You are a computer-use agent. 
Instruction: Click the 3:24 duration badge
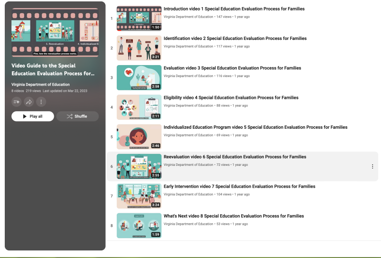click(156, 205)
